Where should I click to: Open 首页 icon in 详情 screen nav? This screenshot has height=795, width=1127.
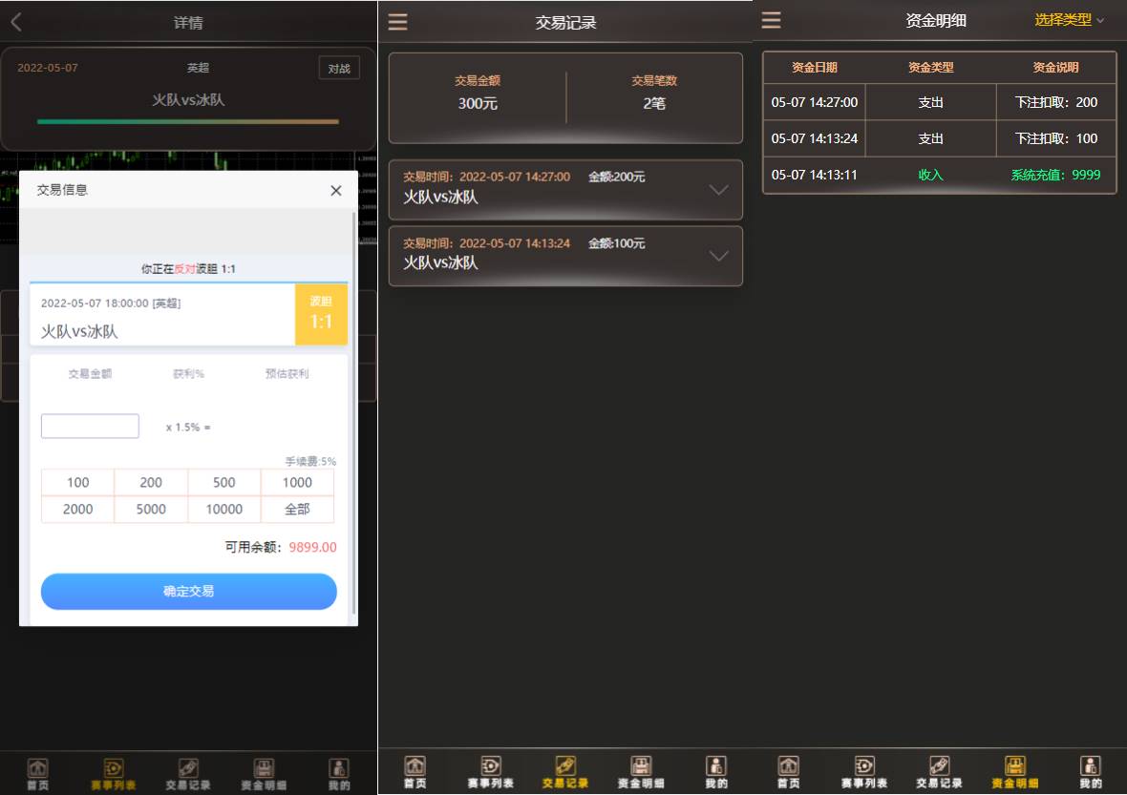[x=38, y=775]
